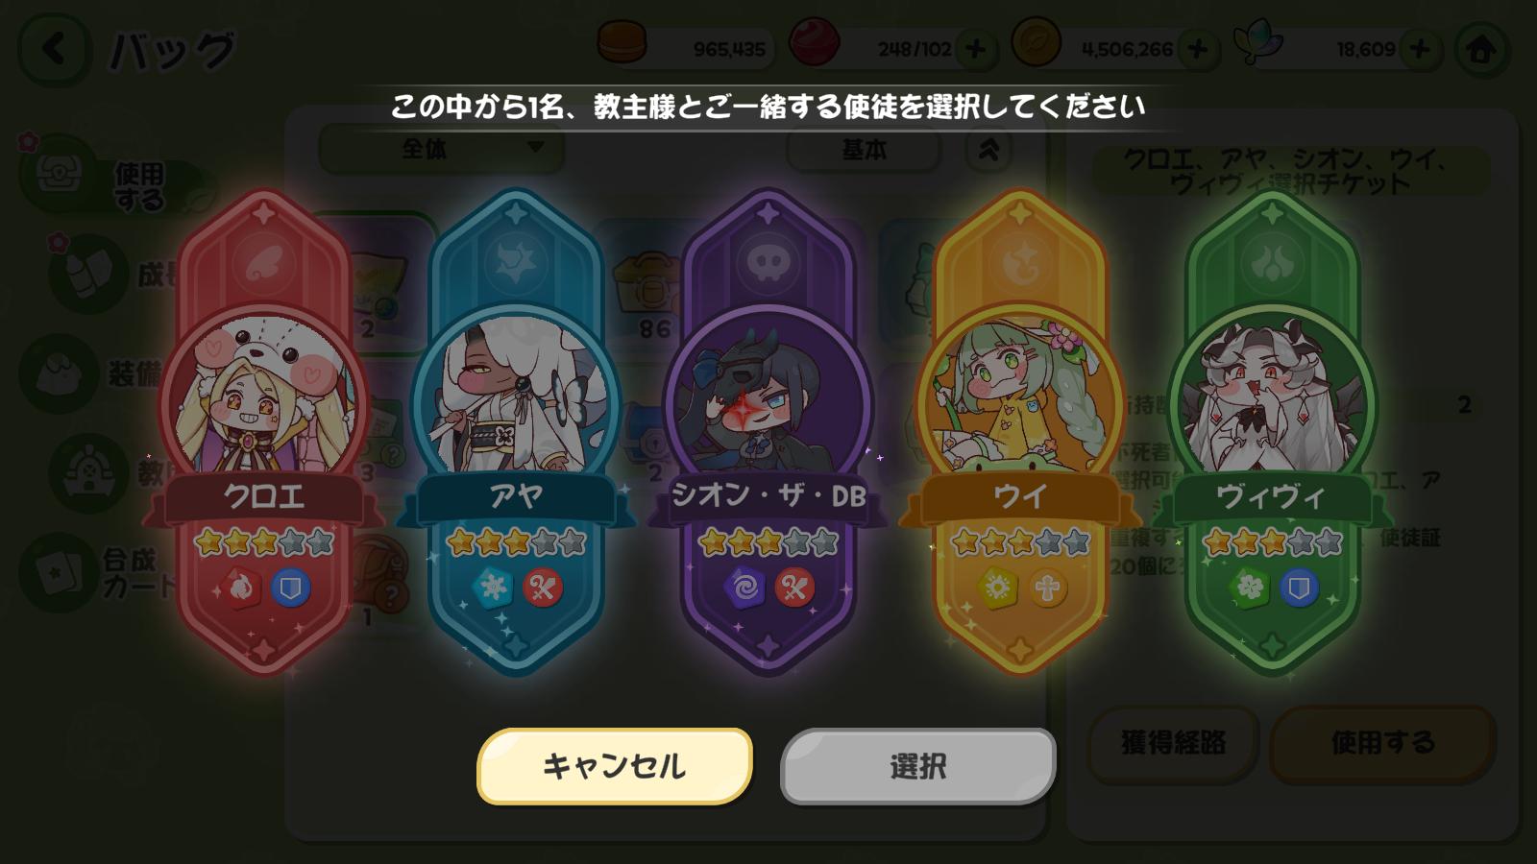The width and height of the screenshot is (1537, 864).
Task: Click the fire element icon on クロエ card
Action: point(240,588)
